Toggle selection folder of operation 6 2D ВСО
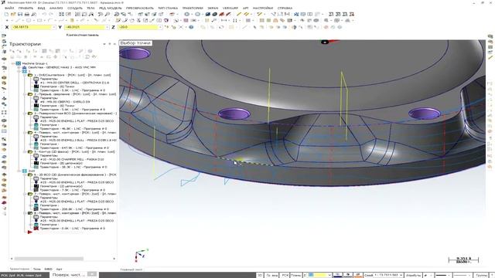 (x=30, y=175)
